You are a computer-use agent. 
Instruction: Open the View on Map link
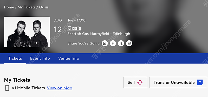point(60,88)
